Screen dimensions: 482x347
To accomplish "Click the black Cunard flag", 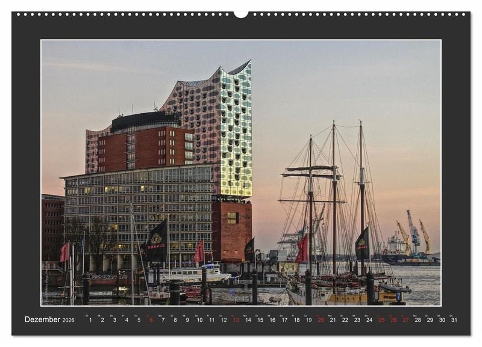I will [x=157, y=241].
